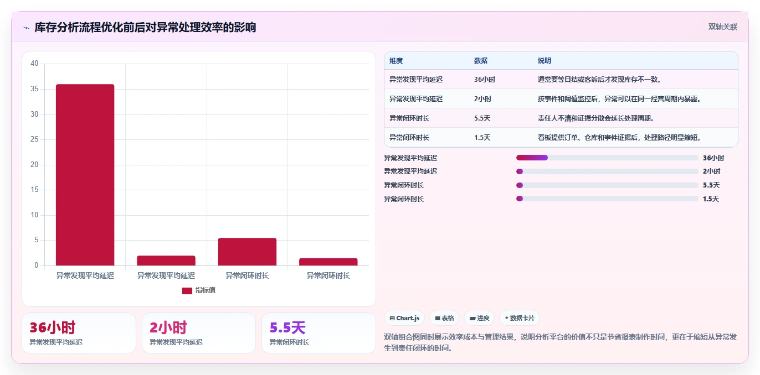Click the 表格 chip
The width and height of the screenshot is (760, 375).
444,318
